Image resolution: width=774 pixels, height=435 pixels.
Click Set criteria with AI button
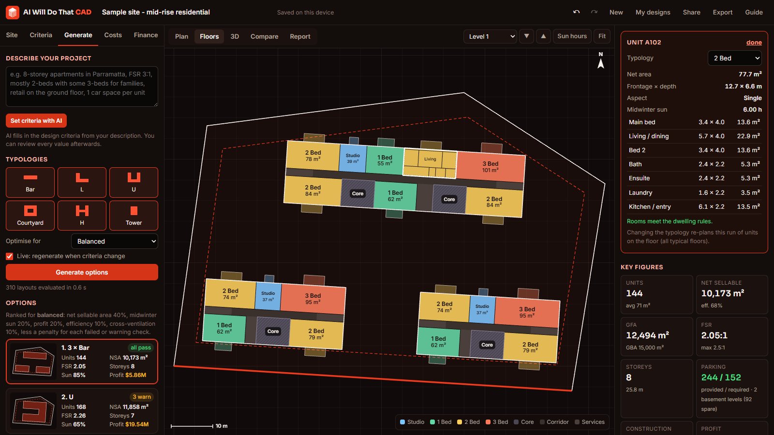tap(36, 121)
